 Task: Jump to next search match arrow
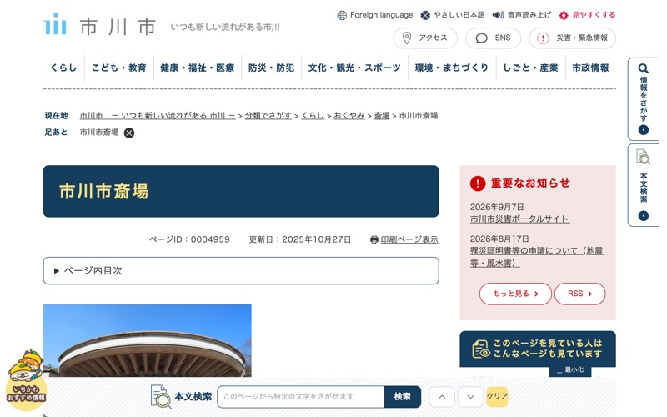click(x=470, y=397)
